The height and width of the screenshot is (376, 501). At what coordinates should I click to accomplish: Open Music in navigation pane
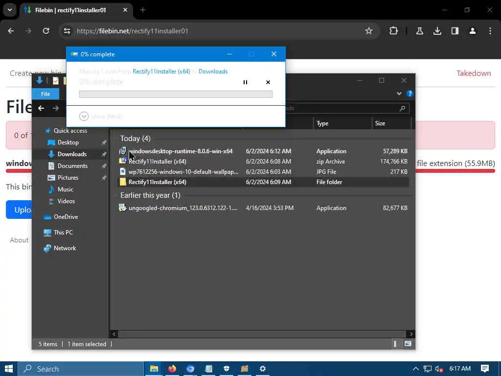coord(65,189)
